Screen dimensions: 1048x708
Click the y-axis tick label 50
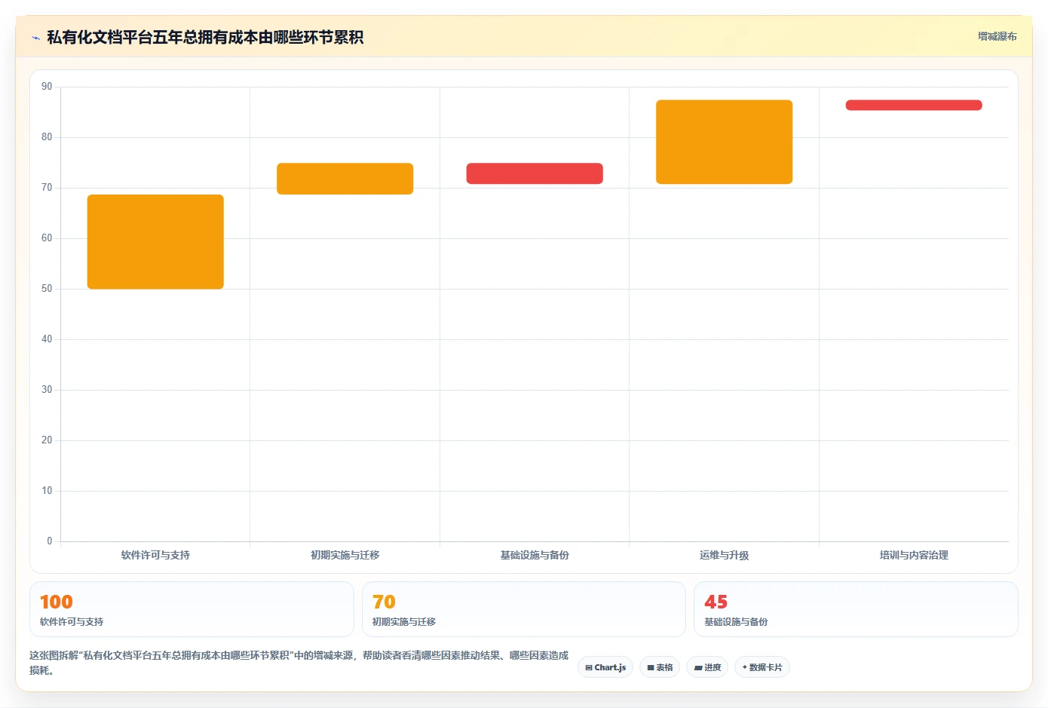[x=47, y=289]
